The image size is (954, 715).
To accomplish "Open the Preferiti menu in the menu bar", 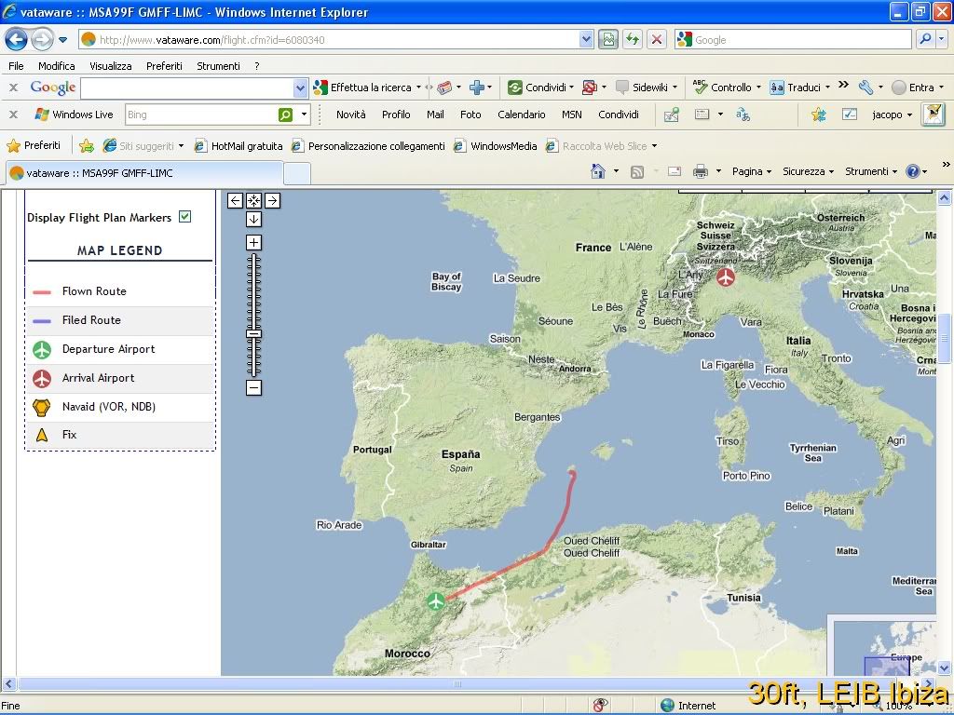I will (164, 66).
